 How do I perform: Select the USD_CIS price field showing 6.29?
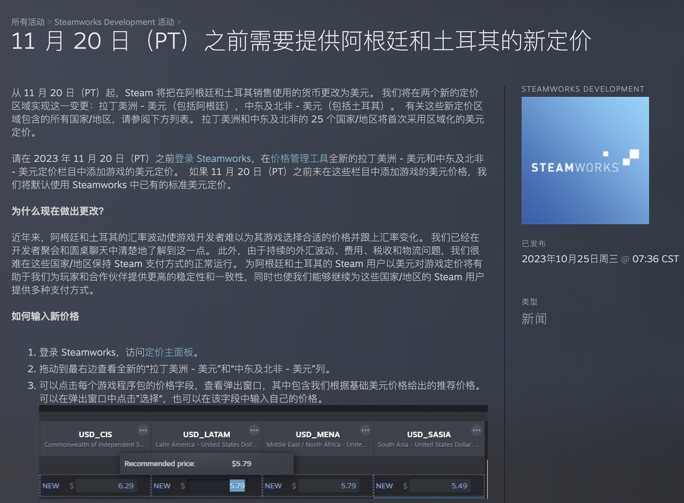tap(107, 485)
